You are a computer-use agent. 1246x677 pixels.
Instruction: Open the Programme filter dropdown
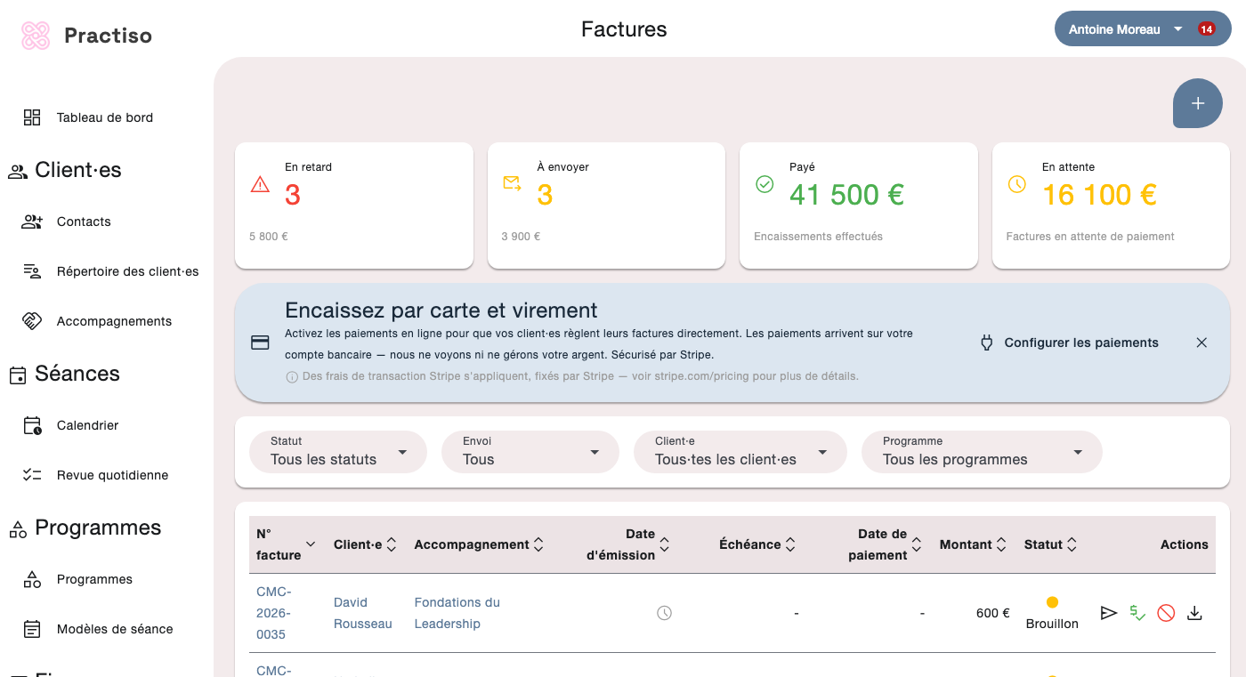pyautogui.click(x=982, y=452)
